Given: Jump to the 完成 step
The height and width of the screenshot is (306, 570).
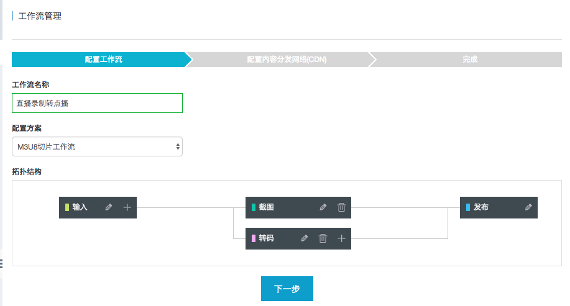Looking at the screenshot, I should point(470,60).
